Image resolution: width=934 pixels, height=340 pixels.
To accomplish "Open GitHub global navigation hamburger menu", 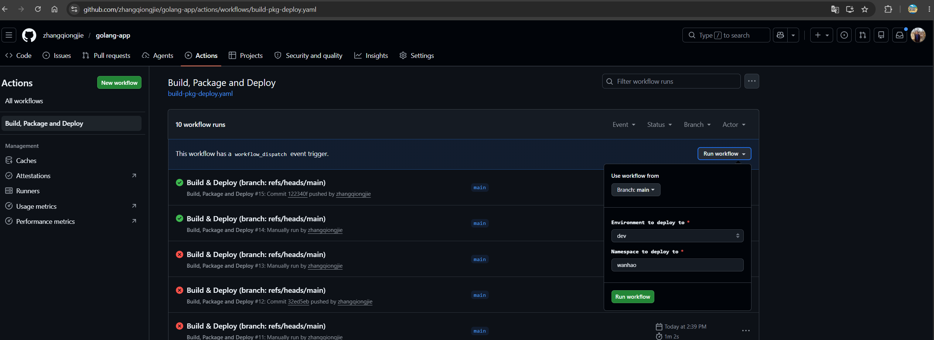I will [9, 35].
